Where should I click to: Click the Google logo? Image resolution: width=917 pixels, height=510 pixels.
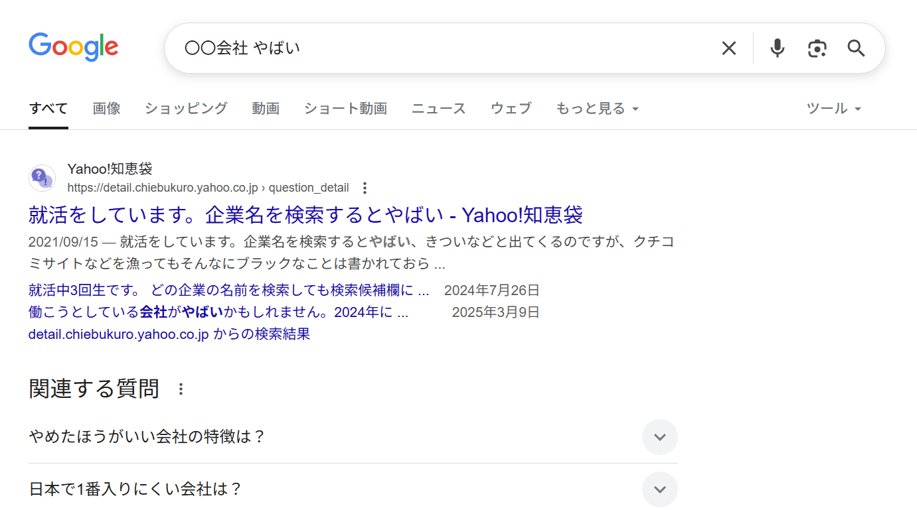pos(73,46)
